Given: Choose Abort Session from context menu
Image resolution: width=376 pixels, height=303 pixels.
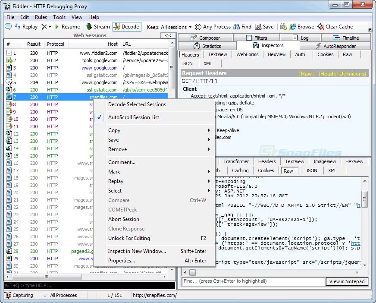Looking at the screenshot, I should tap(154, 219).
